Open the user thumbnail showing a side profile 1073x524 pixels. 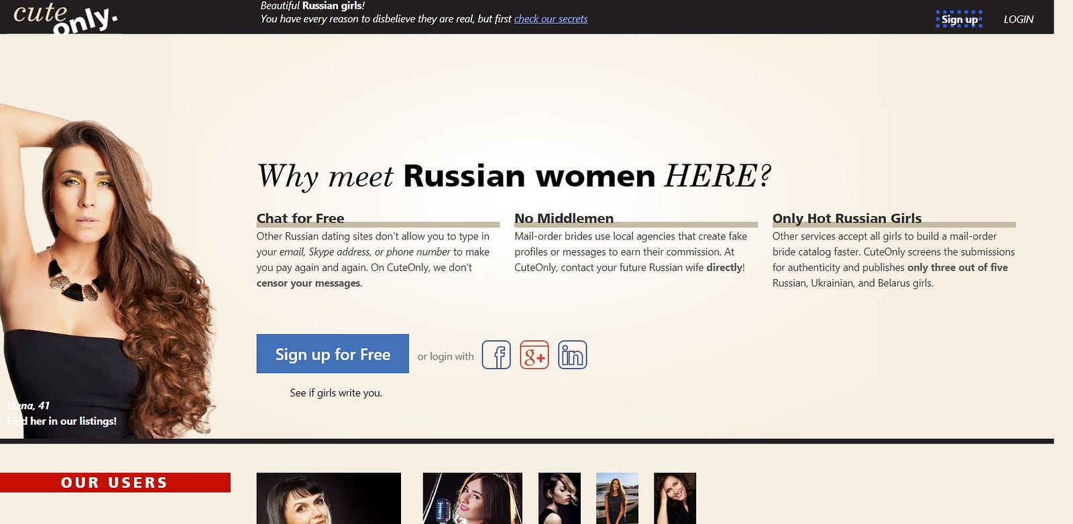pyautogui.click(x=559, y=499)
